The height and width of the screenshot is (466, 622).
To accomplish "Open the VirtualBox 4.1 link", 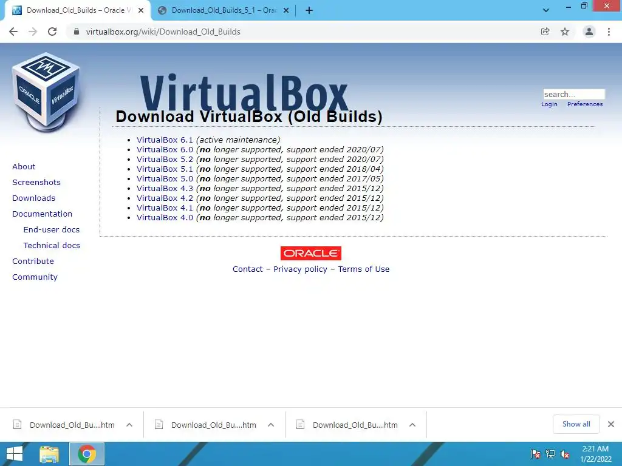I will (x=165, y=208).
